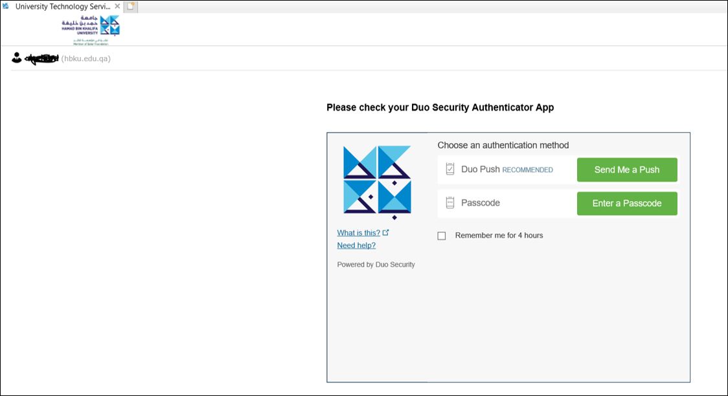
Task: Select the University Technology Services tab
Action: [x=63, y=6]
